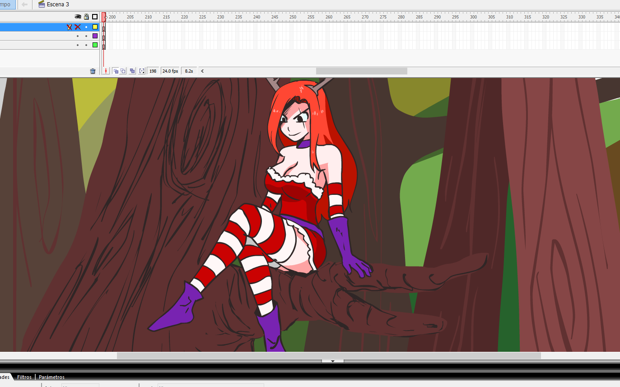Image resolution: width=620 pixels, height=387 pixels.
Task: Click the back arrow next to Escena 3
Action: (26, 5)
